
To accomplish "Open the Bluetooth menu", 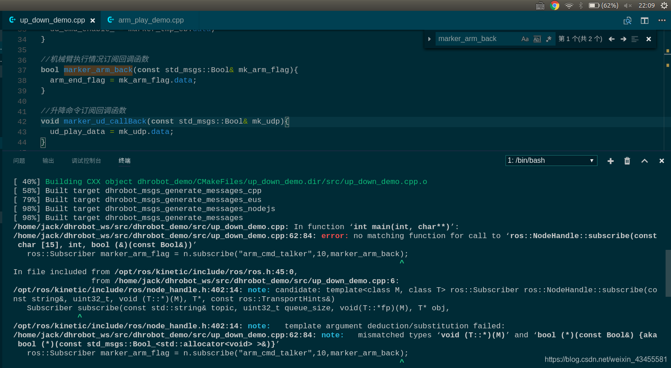I will (x=581, y=5).
